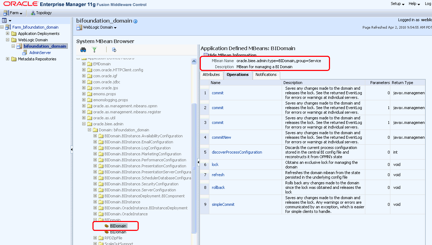
Task: Refresh the System MBean Browser
Action: (x=114, y=50)
